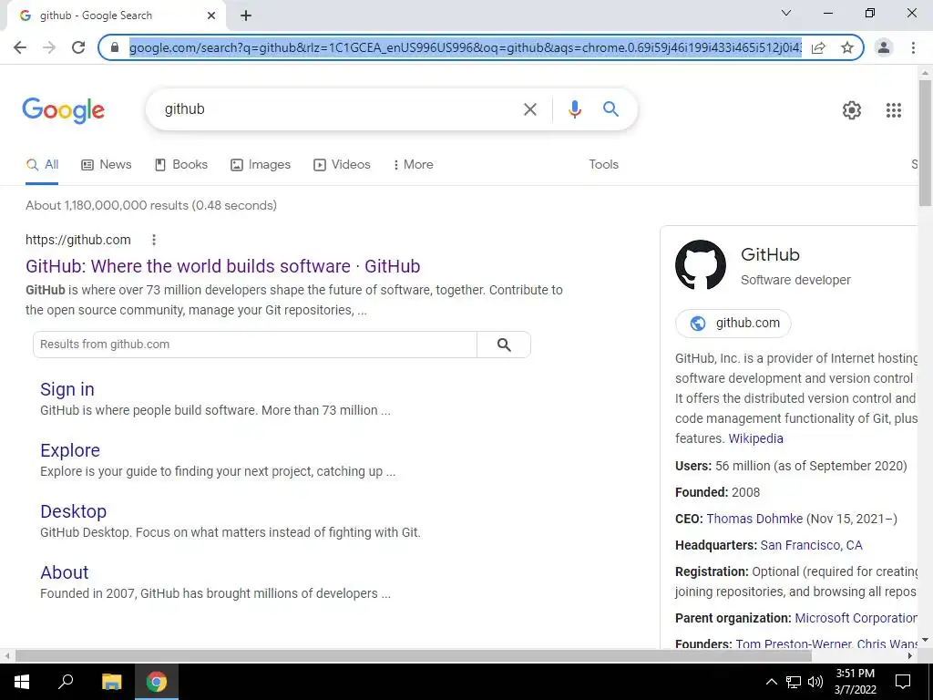The height and width of the screenshot is (700, 933).
Task: Switch to the Books tab
Action: point(181,165)
